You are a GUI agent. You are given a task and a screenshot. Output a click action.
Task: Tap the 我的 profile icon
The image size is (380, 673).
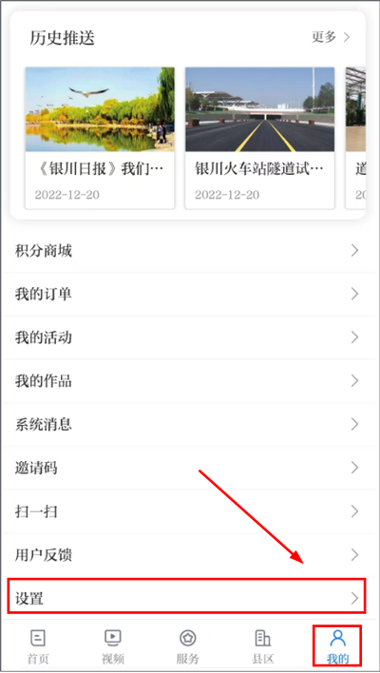(x=337, y=638)
